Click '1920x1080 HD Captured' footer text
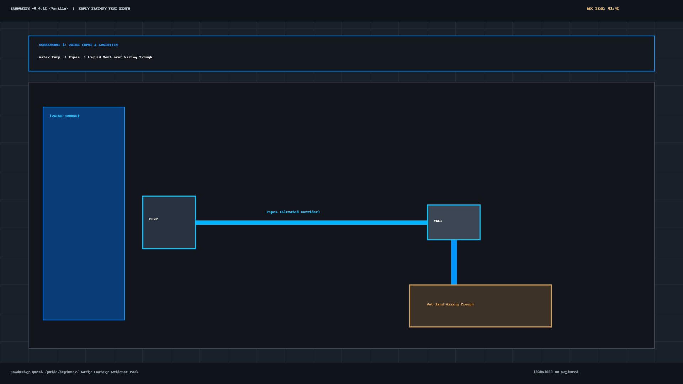This screenshot has height=384, width=683. tap(556, 372)
